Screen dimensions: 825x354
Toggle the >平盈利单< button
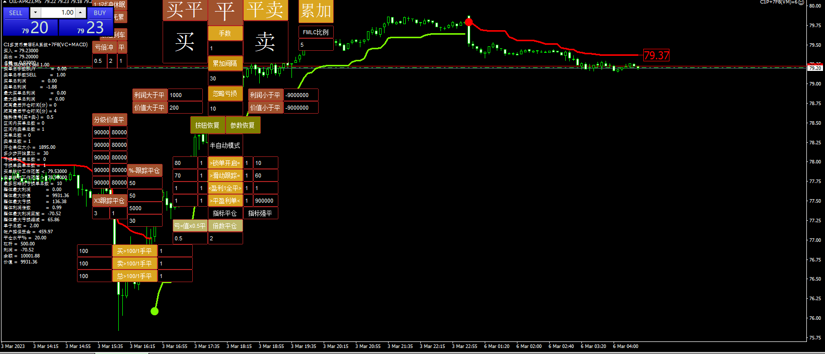[225, 201]
